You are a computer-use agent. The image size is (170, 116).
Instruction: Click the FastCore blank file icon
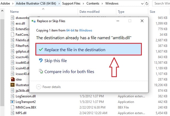pos(13,34)
